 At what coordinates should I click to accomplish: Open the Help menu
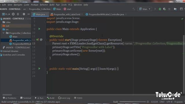click(86, 5)
